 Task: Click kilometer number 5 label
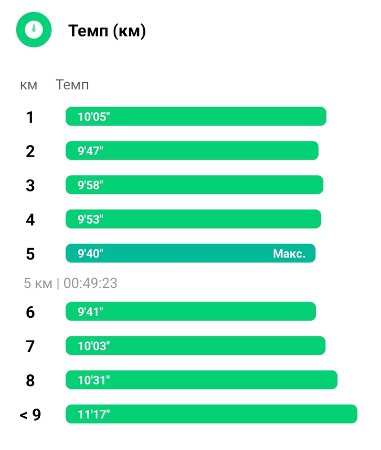pos(30,254)
